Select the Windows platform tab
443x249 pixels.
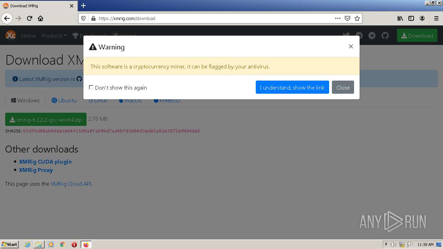click(25, 100)
